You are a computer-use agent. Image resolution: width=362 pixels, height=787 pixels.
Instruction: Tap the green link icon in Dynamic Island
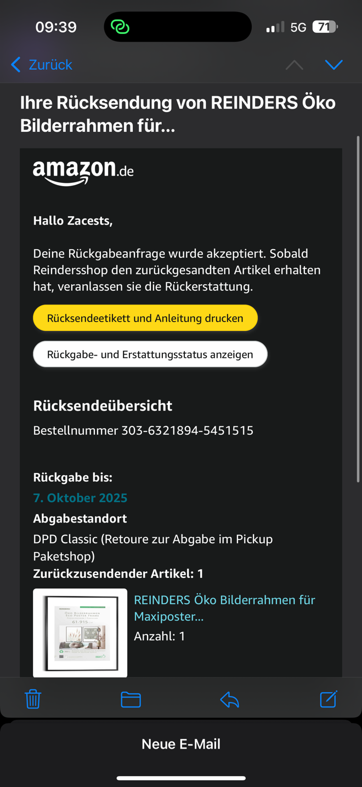(x=120, y=27)
